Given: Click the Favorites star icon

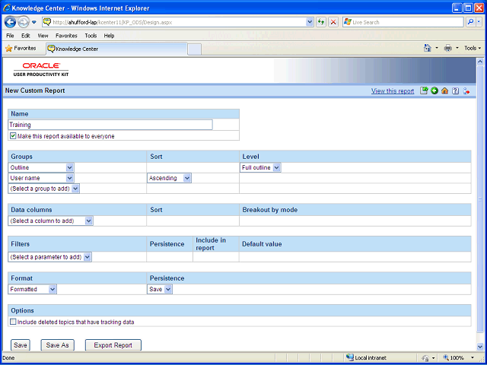Looking at the screenshot, I should coord(8,49).
